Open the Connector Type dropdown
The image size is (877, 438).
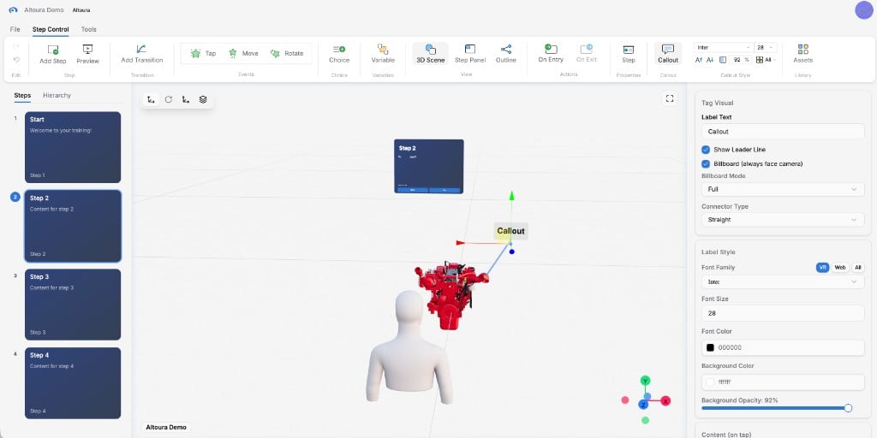click(783, 220)
